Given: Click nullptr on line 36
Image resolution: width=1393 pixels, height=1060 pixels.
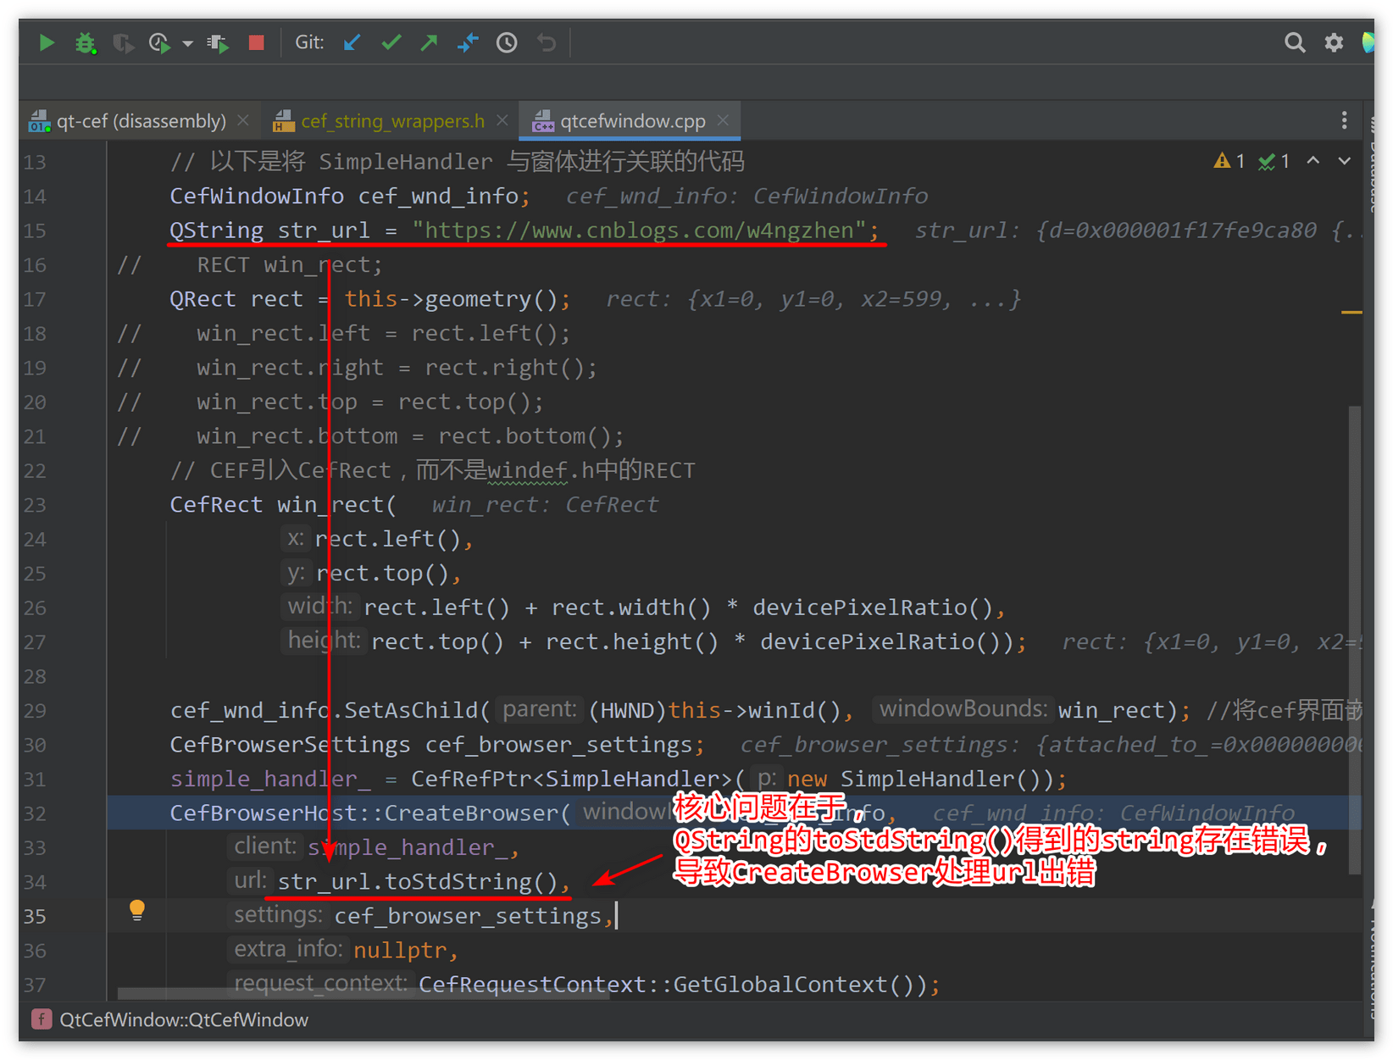Looking at the screenshot, I should 400,951.
